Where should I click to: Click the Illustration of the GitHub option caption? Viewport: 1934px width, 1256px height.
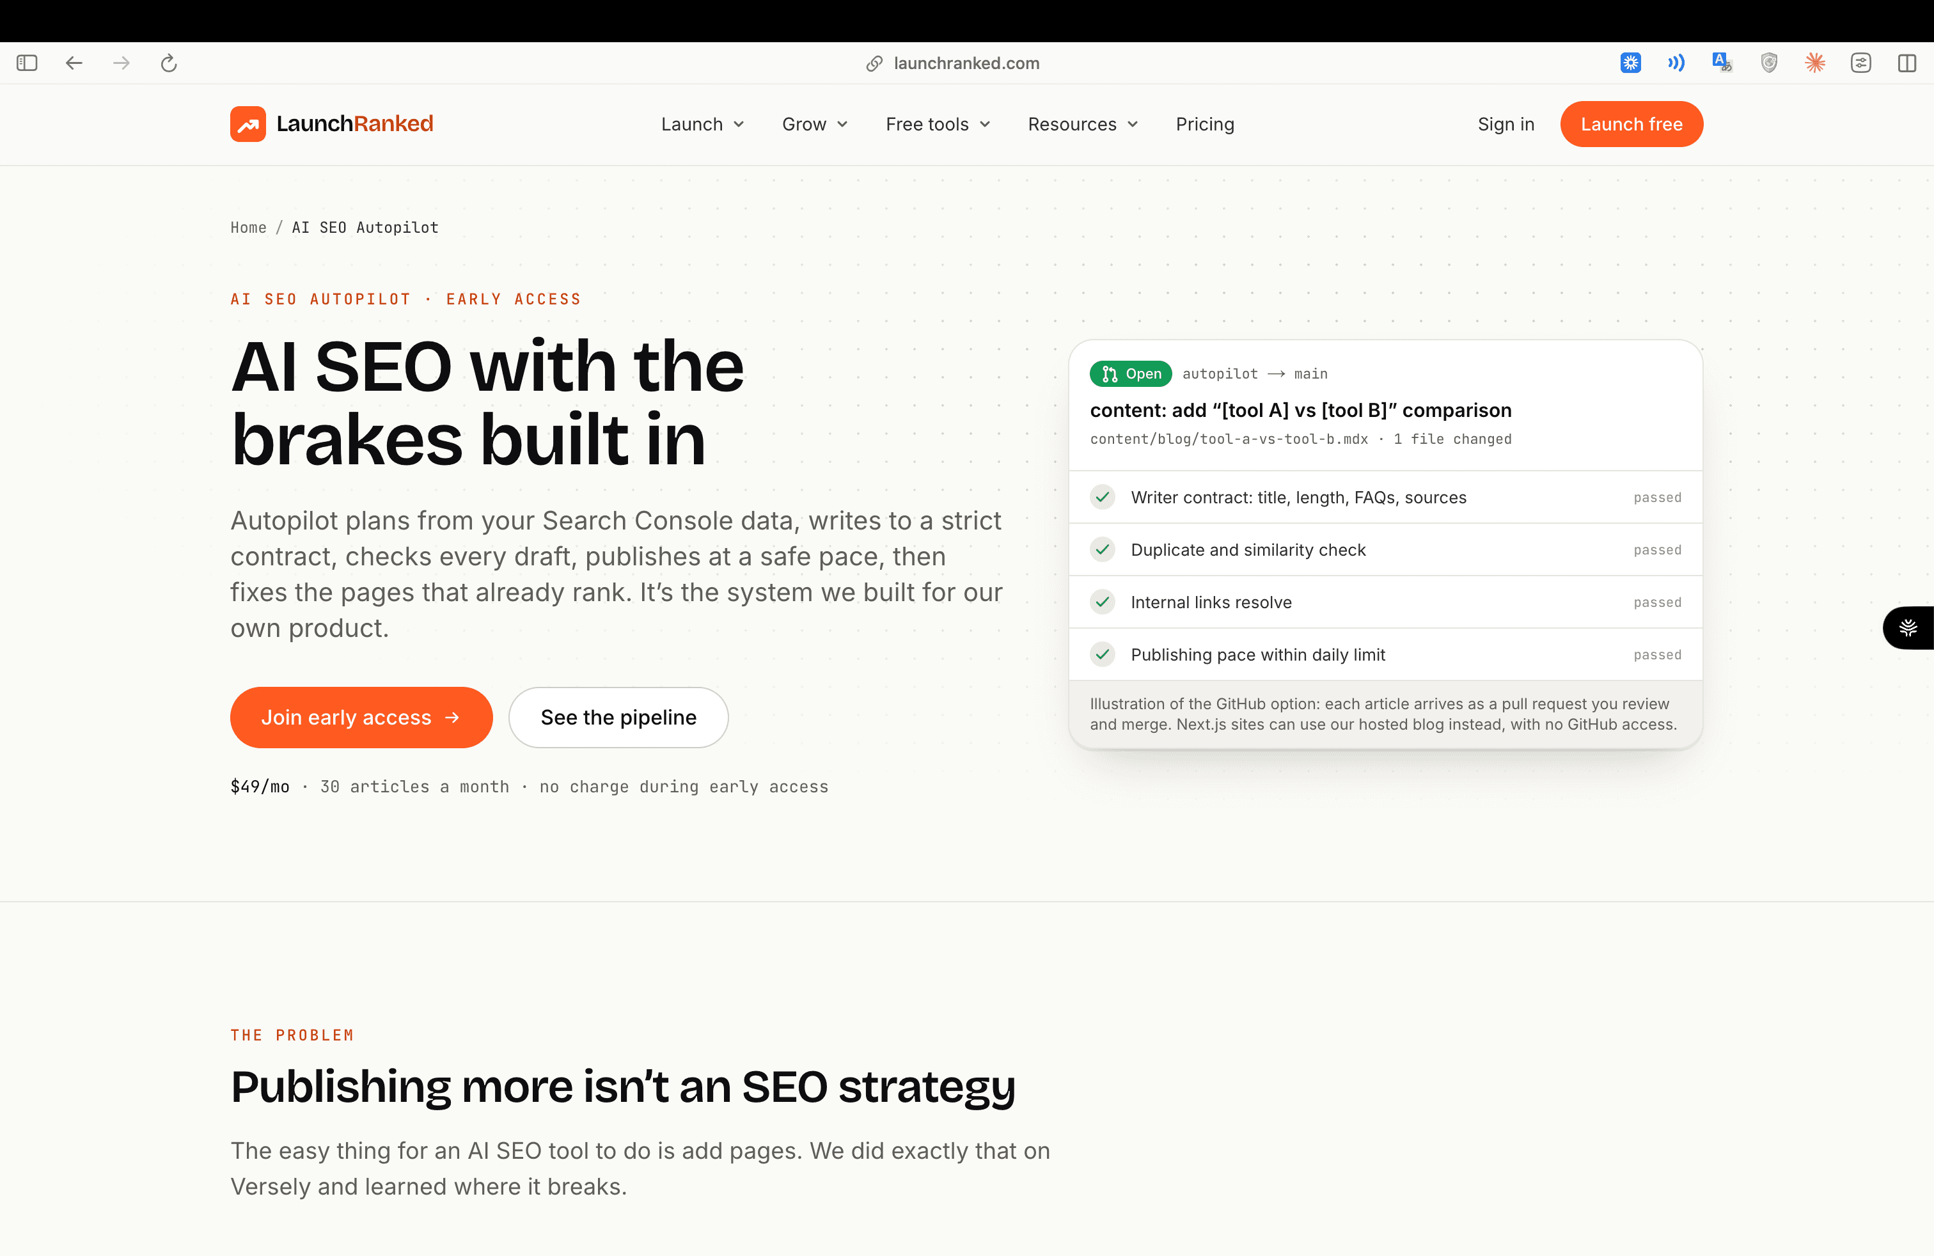[1383, 714]
